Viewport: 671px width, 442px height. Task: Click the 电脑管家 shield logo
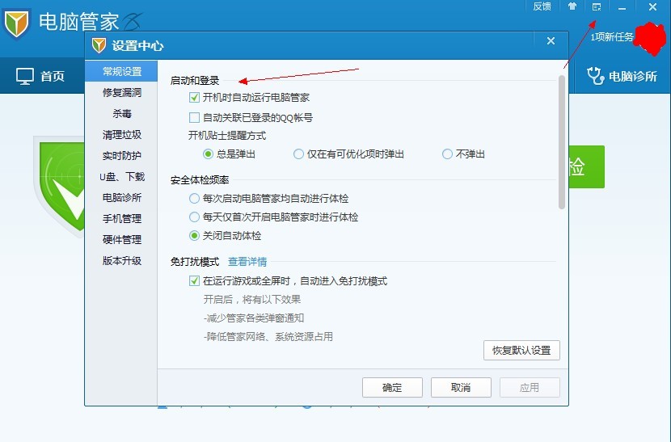coord(17,24)
